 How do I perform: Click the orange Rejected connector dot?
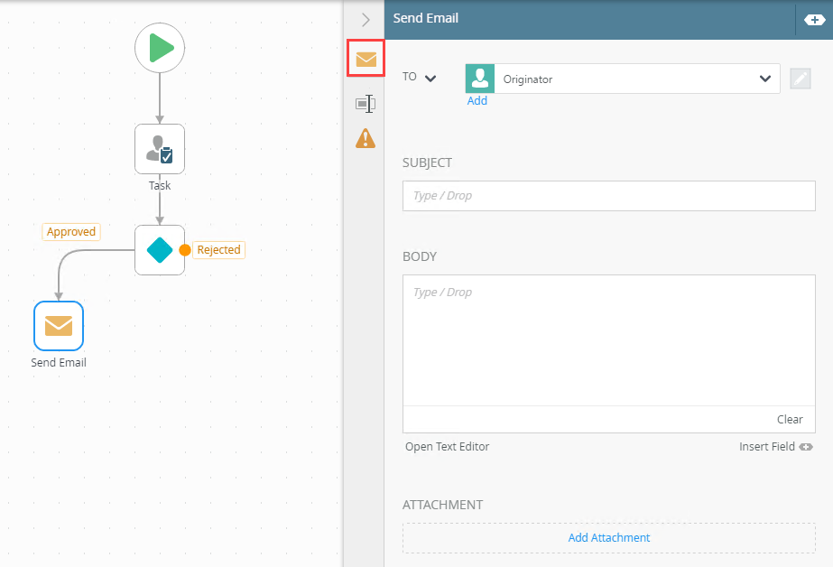coord(185,250)
